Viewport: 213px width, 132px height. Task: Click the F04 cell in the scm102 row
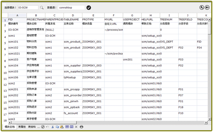pyautogui.click(x=202, y=49)
